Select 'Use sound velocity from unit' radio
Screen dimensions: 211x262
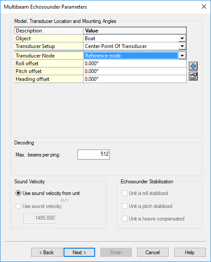[18, 193]
